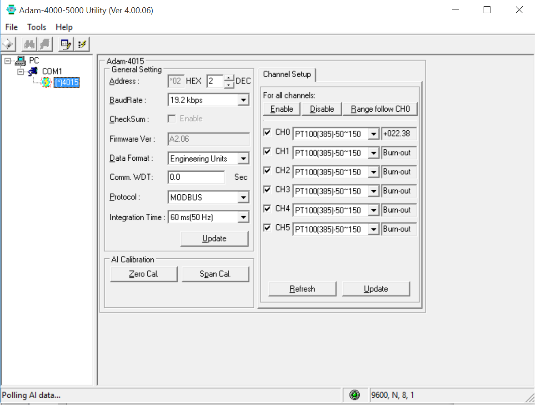Open the Integration Time dropdown

tap(243, 217)
